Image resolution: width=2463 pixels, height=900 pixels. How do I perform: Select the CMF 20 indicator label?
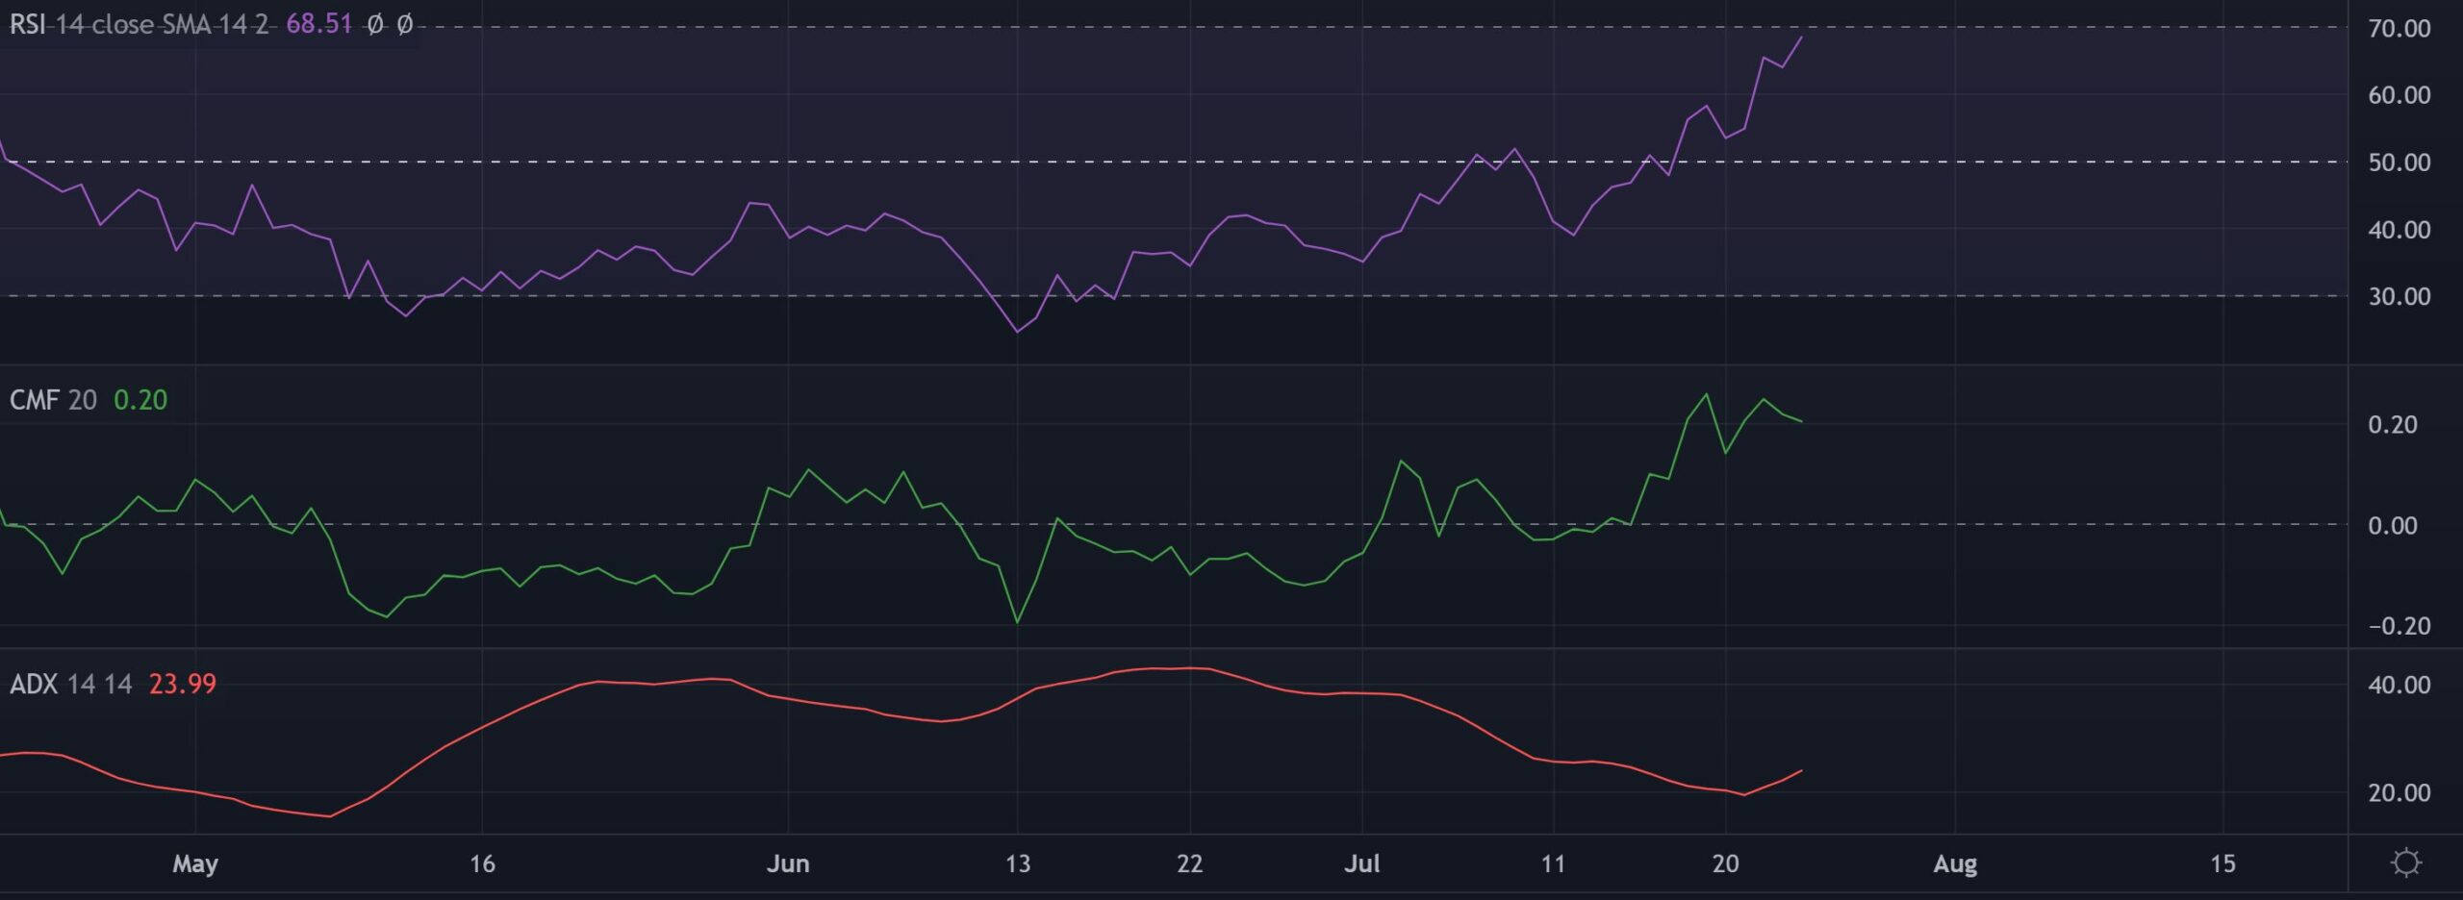click(53, 400)
